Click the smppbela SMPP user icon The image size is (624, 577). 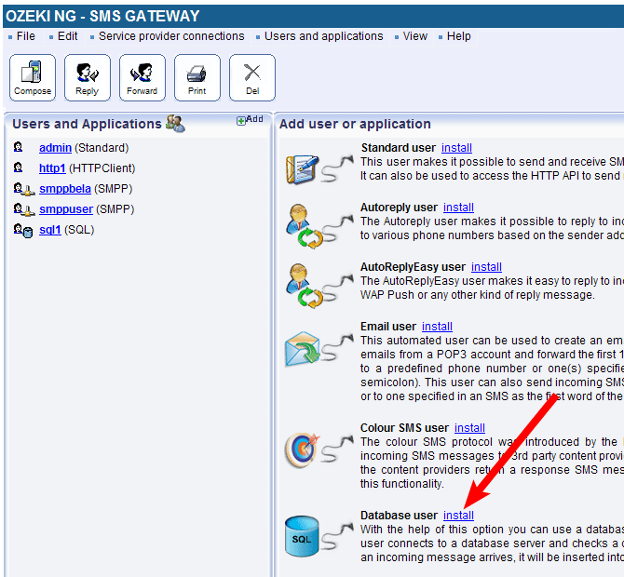(22, 189)
